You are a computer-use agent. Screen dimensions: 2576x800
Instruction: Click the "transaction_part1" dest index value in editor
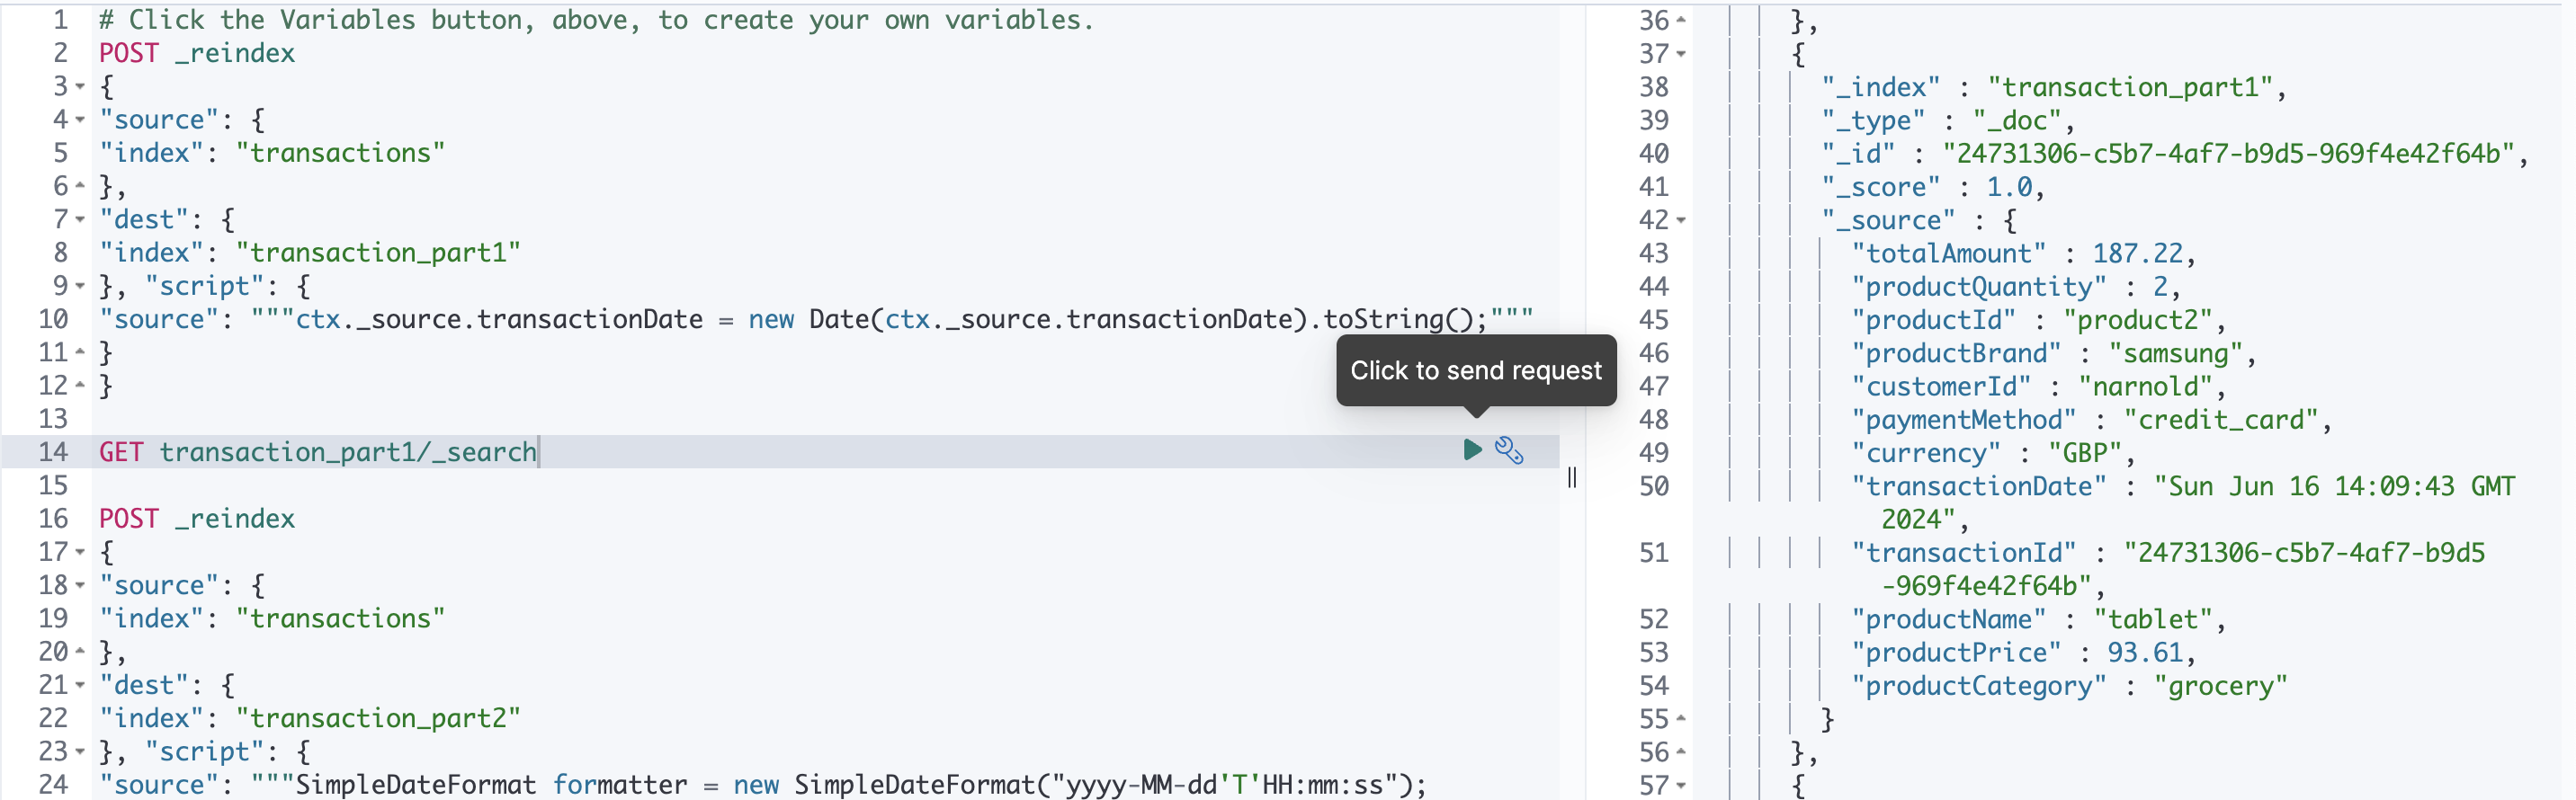[x=378, y=253]
